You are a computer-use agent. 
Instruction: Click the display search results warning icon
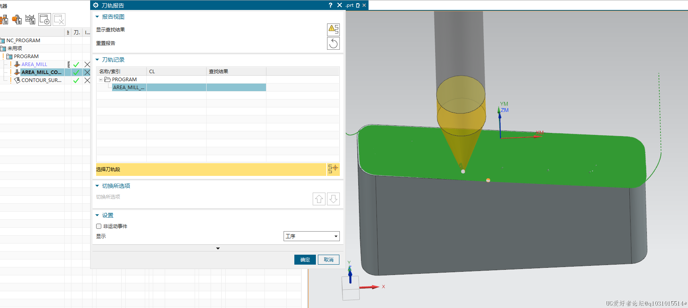tap(333, 29)
